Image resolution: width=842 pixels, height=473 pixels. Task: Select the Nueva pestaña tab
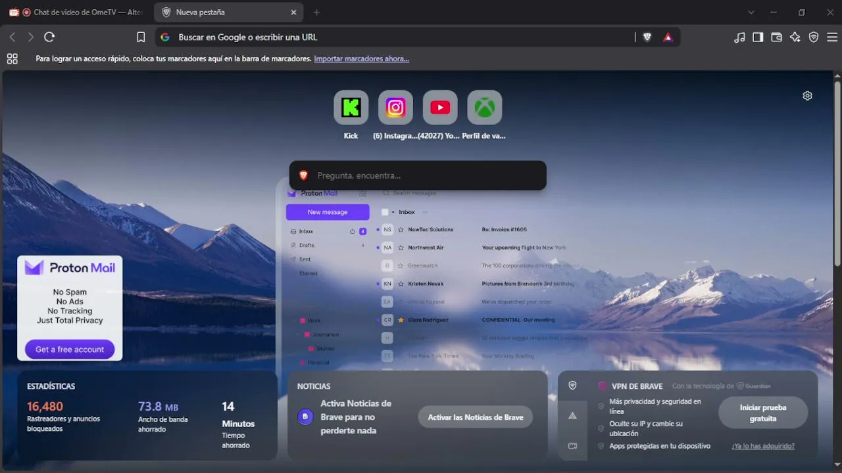pyautogui.click(x=230, y=12)
